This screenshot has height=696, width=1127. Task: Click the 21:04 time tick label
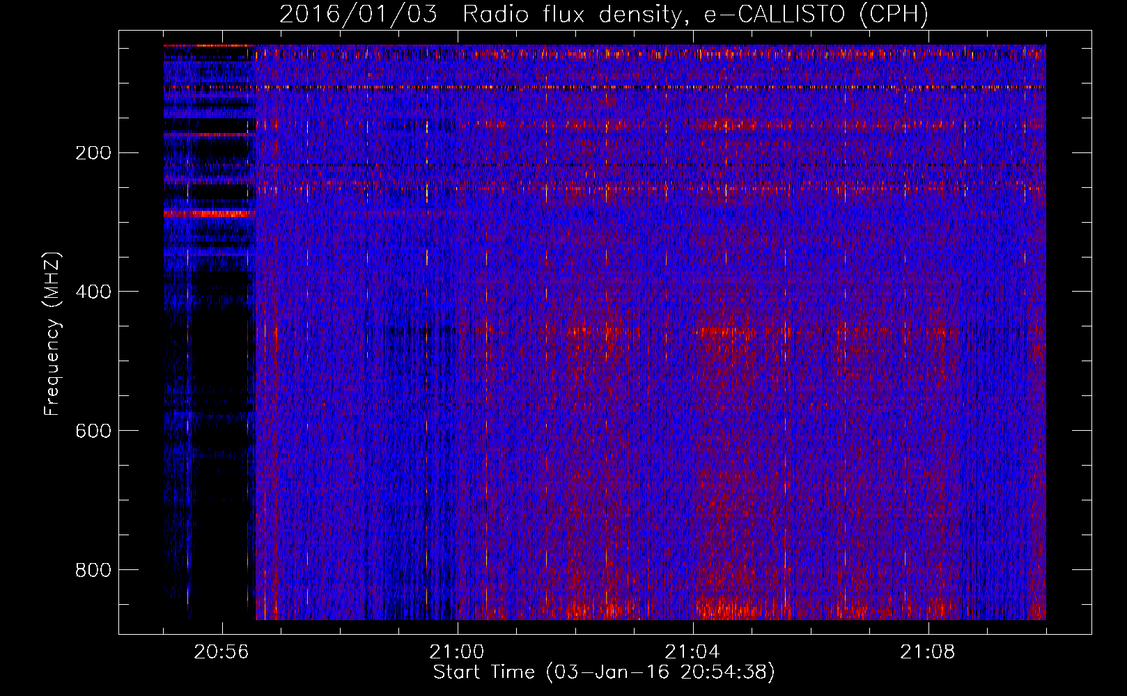tap(692, 652)
